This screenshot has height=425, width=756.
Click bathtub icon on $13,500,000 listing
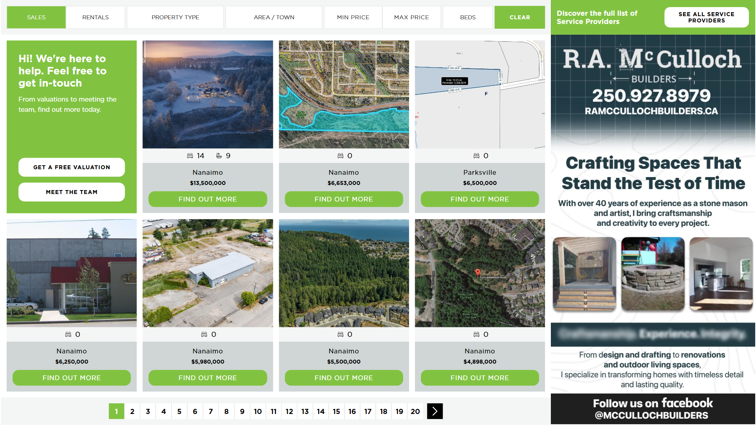coord(219,156)
